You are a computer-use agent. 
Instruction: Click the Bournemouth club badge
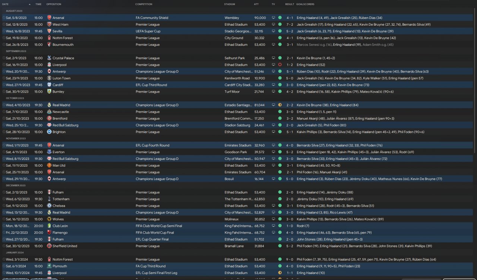[x=49, y=45]
